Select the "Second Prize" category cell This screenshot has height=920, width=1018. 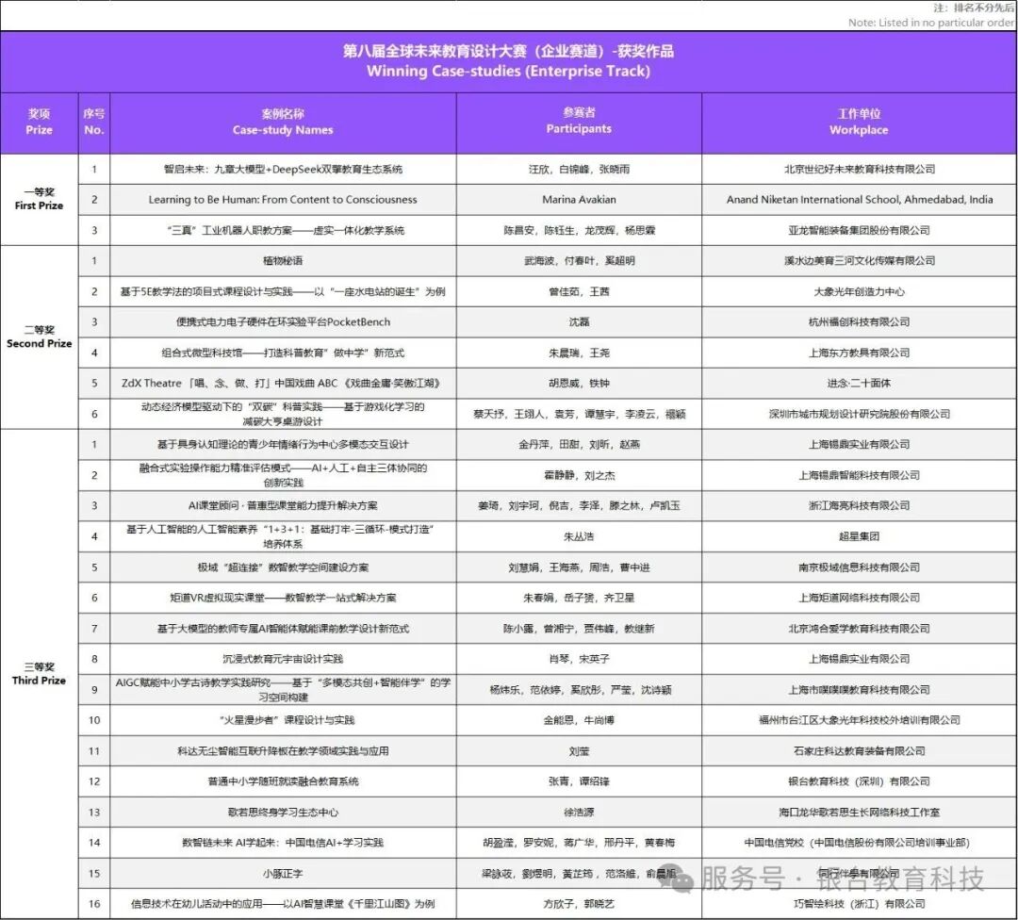tap(39, 337)
